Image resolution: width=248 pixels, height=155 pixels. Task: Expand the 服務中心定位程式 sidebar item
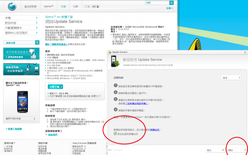(21, 33)
